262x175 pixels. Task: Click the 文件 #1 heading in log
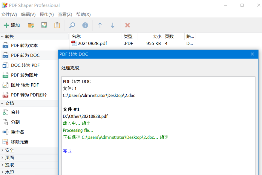pyautogui.click(x=71, y=109)
